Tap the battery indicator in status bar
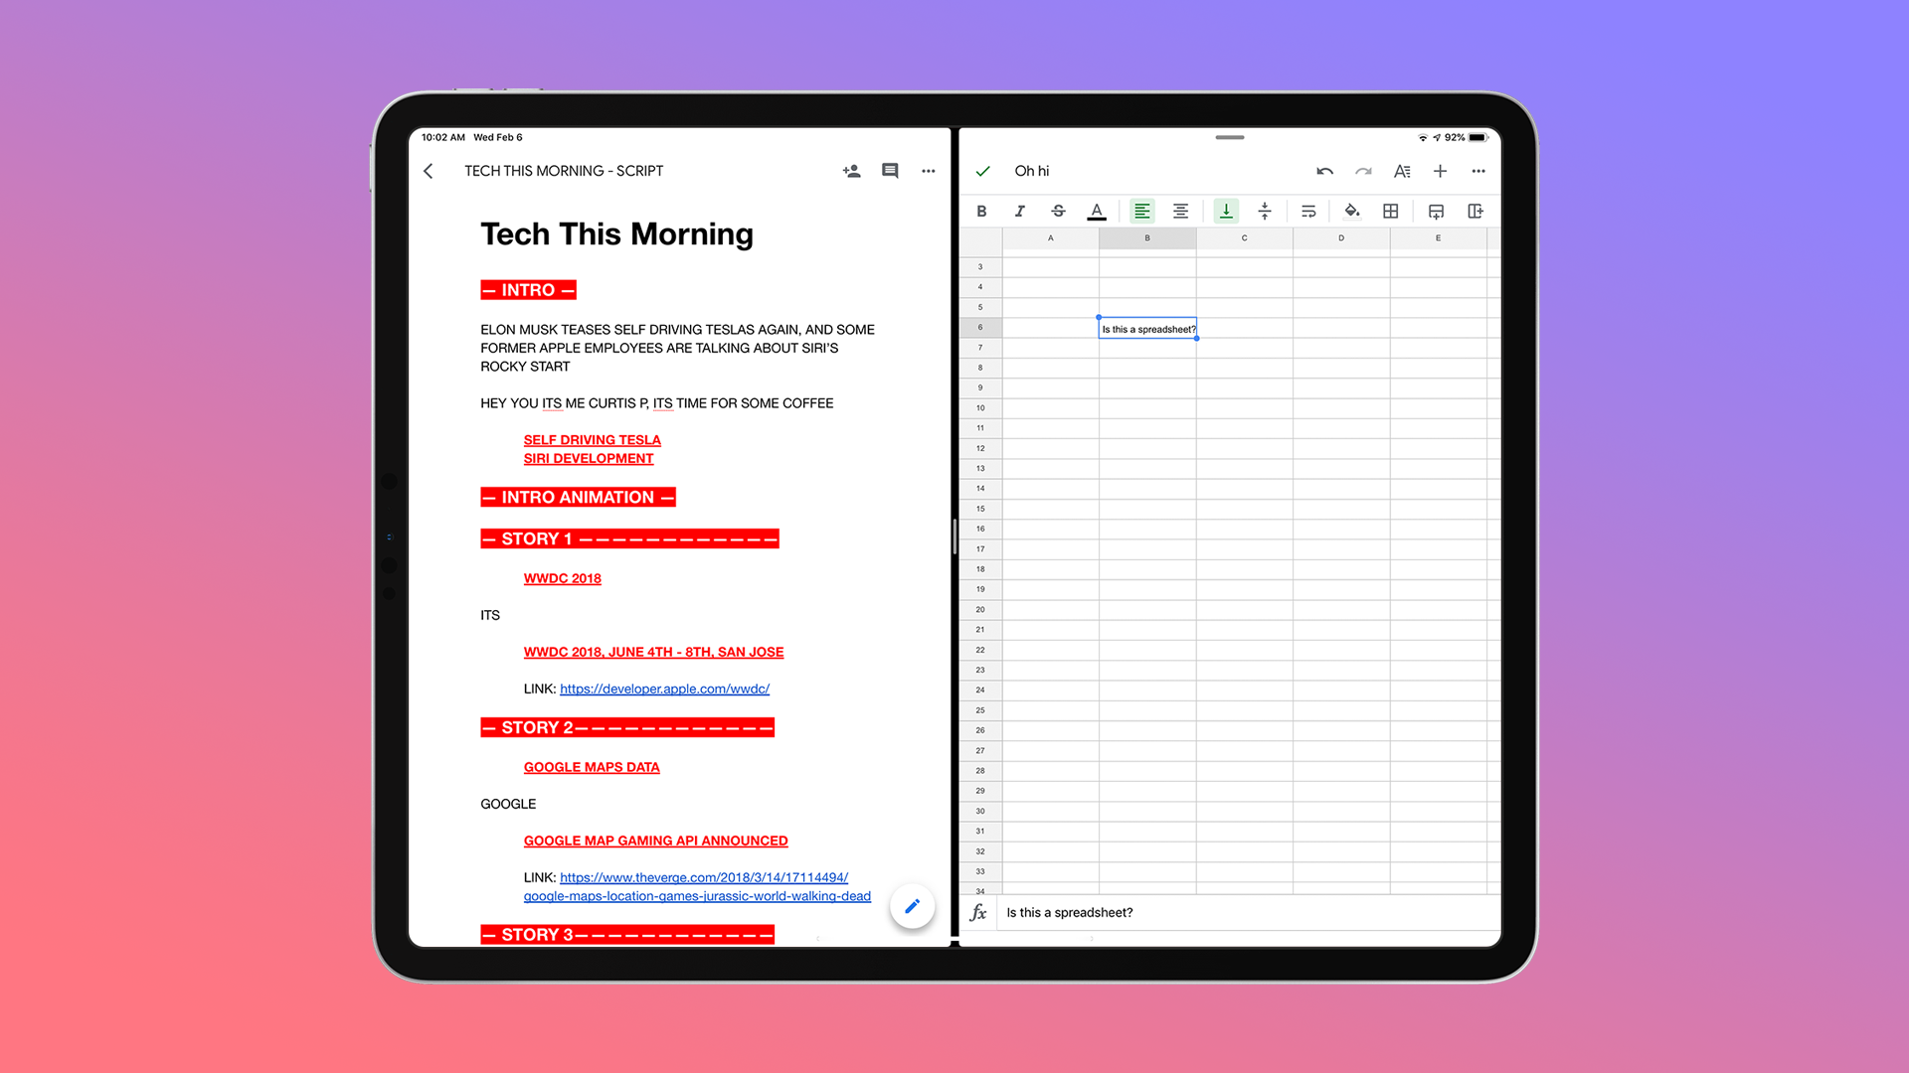Viewport: 1909px width, 1073px height. click(1478, 137)
